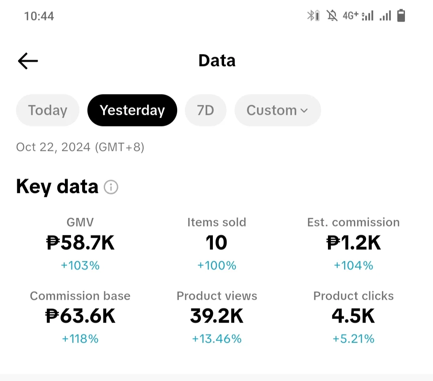This screenshot has width=433, height=381.
Task: Open the Key data info icon
Action: point(111,187)
